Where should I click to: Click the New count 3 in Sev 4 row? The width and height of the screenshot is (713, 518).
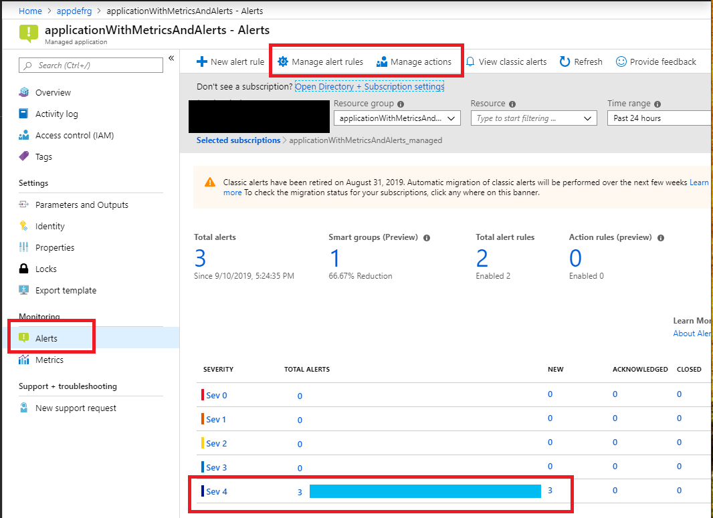coord(550,491)
